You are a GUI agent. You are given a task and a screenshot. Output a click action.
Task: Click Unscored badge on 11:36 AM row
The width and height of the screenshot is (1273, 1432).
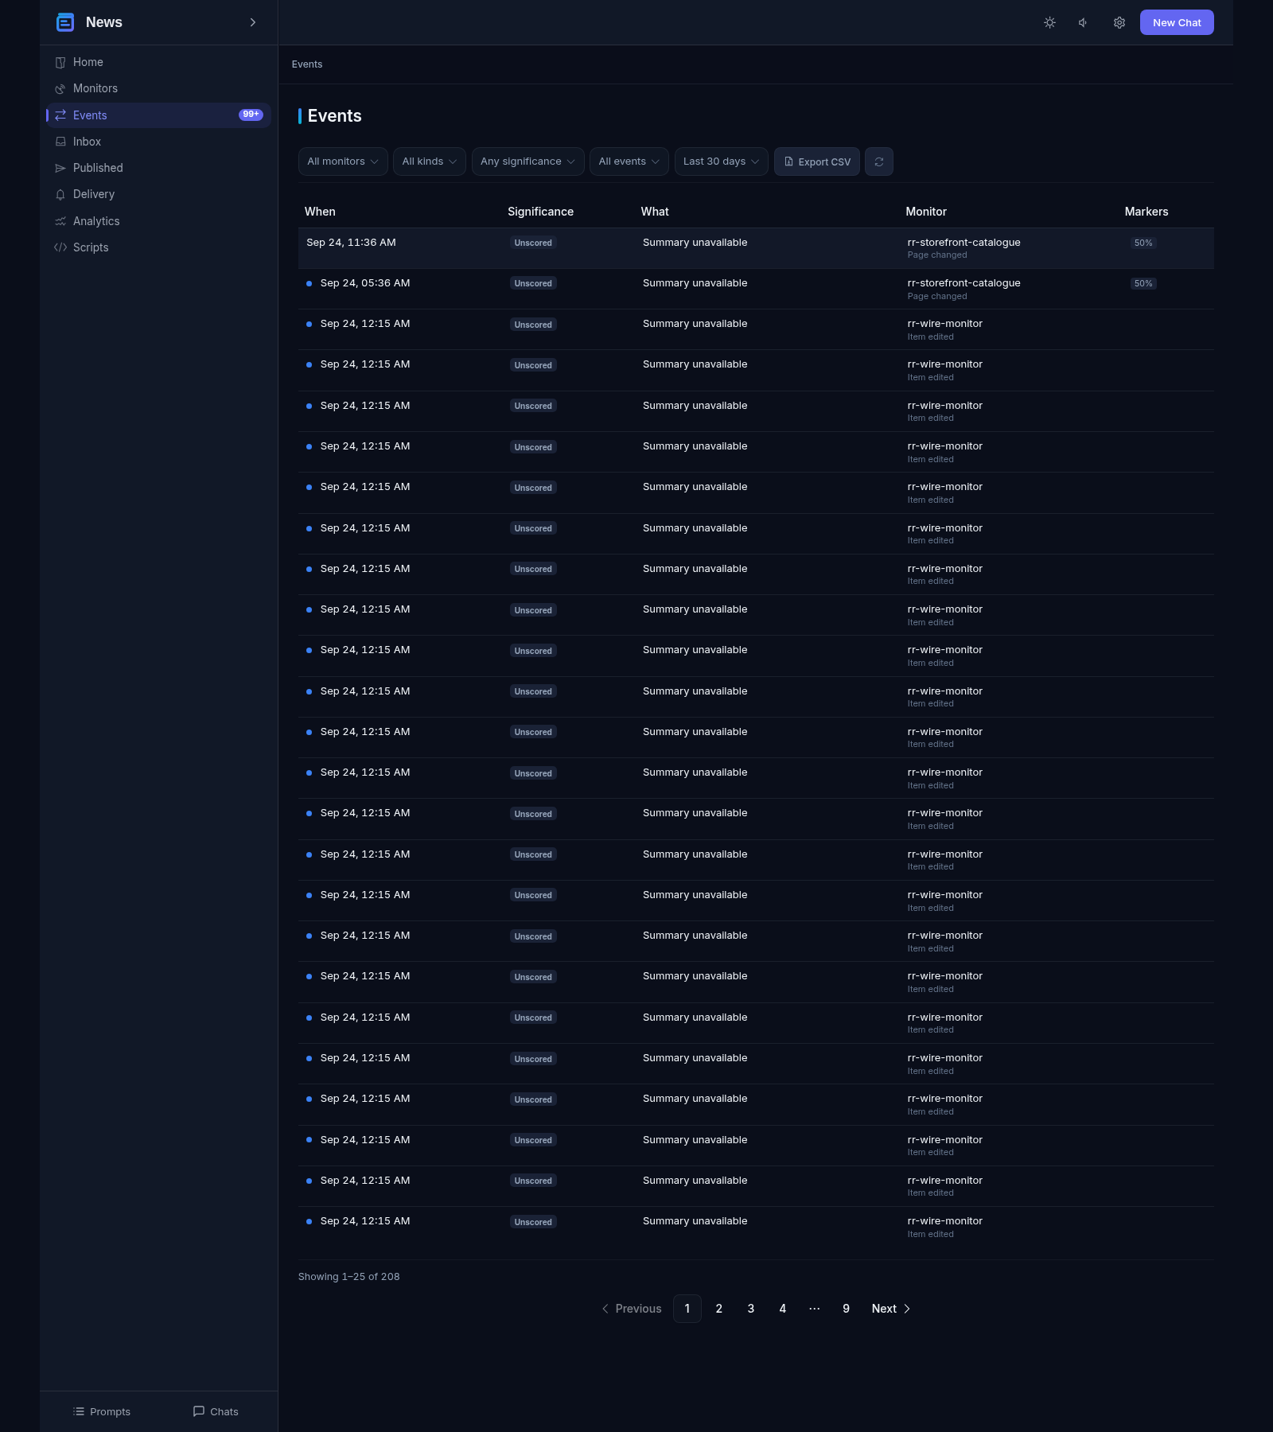[x=533, y=243]
